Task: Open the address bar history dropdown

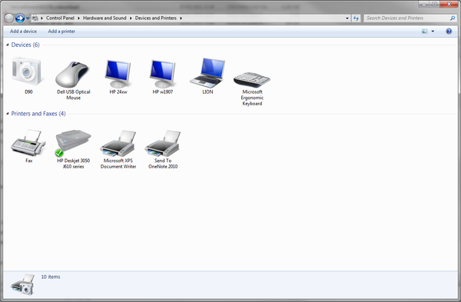Action: click(347, 18)
